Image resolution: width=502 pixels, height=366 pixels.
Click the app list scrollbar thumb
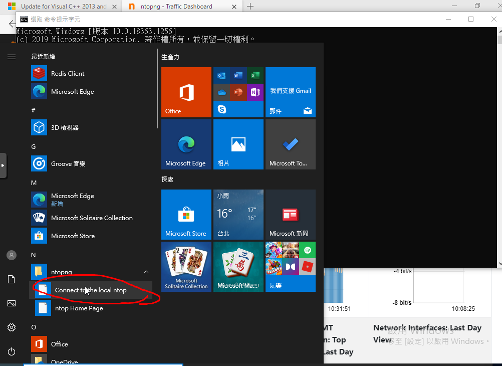(x=157, y=88)
